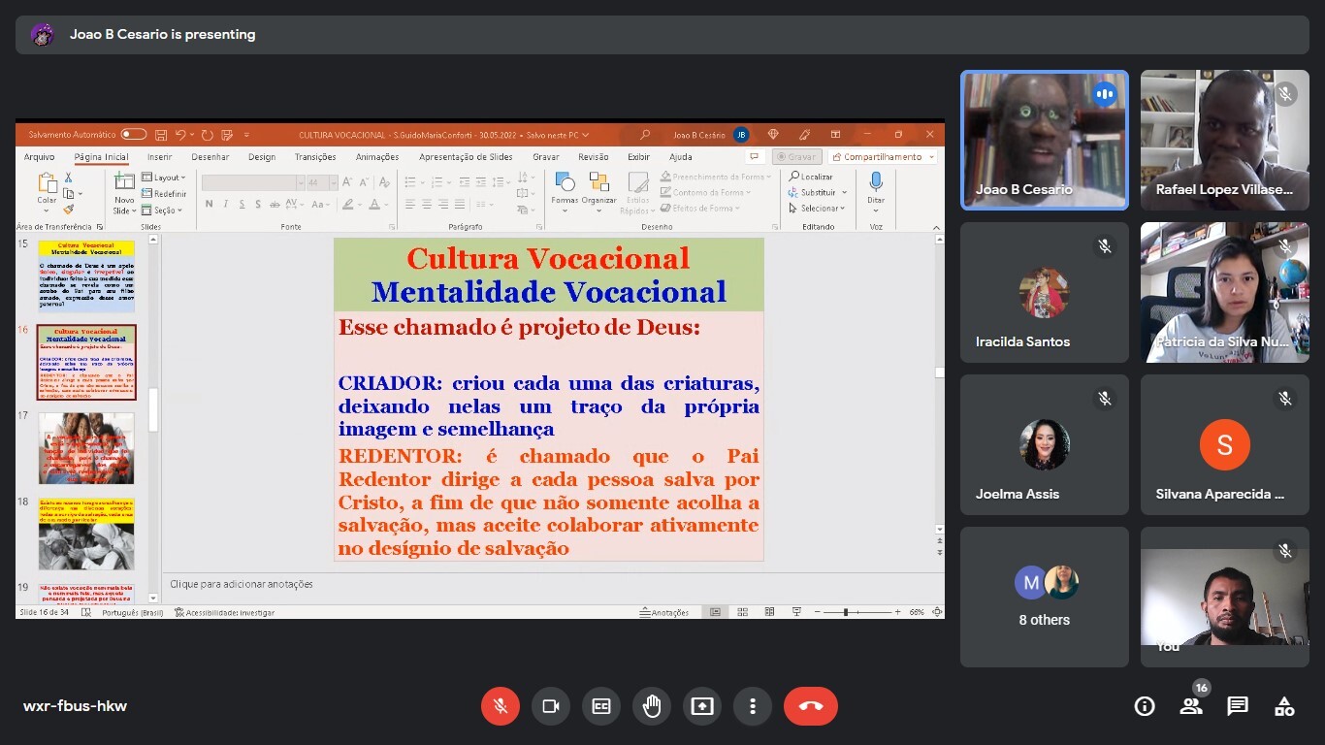Screen dimensions: 1325x745
Task: Select slide 18 thumbnail
Action: [86, 534]
